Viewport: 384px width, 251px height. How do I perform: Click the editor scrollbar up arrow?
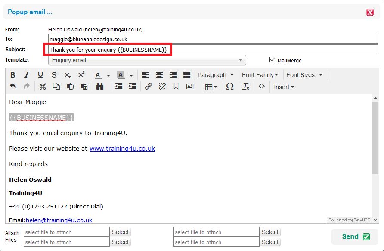coord(375,98)
